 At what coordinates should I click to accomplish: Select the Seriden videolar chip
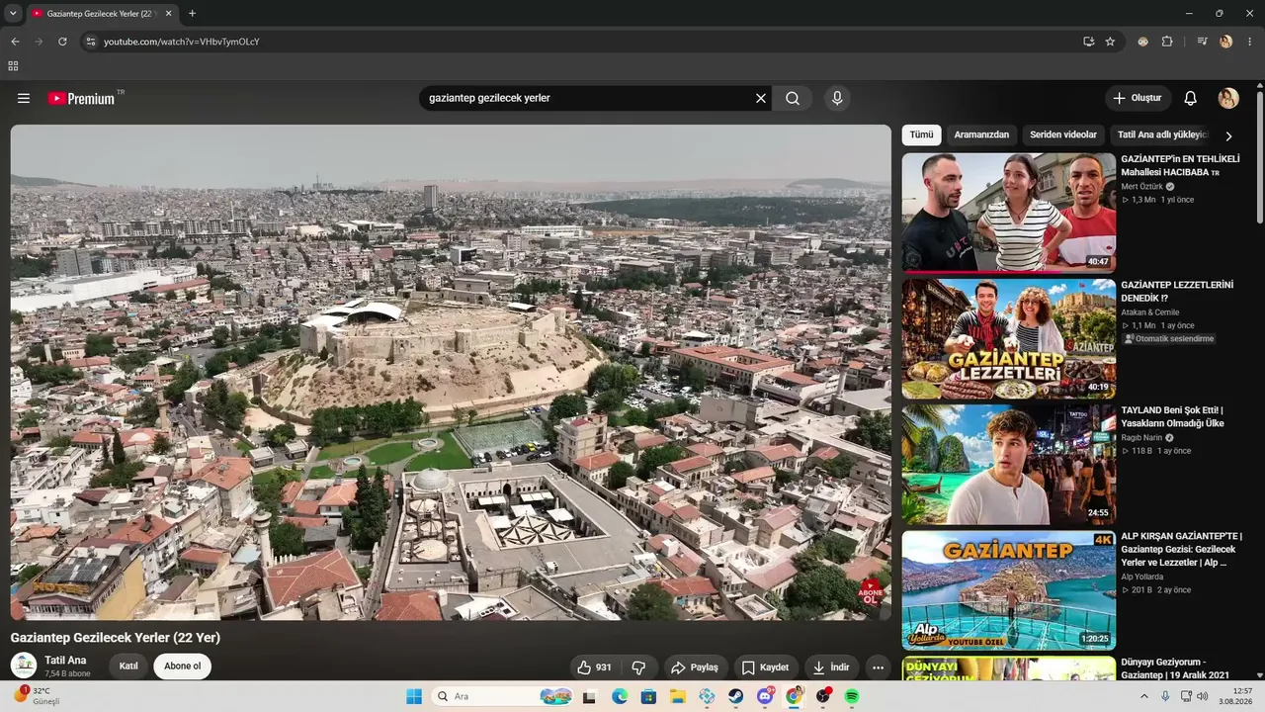click(1063, 134)
